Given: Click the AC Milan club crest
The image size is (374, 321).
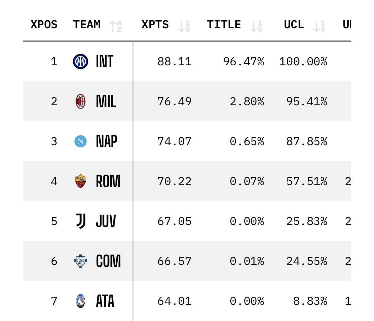Looking at the screenshot, I should click(x=81, y=101).
